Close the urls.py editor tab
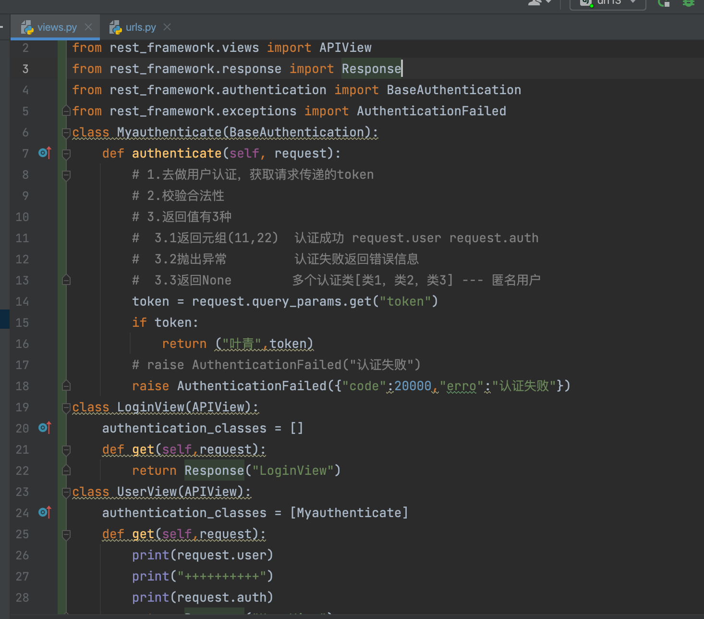The height and width of the screenshot is (619, 704). tap(167, 27)
